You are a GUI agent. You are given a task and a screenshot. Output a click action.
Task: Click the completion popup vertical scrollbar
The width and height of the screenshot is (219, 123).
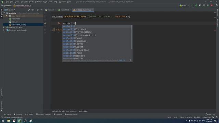click(131, 37)
